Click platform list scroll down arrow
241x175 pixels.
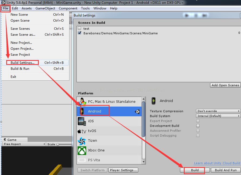[144, 162]
